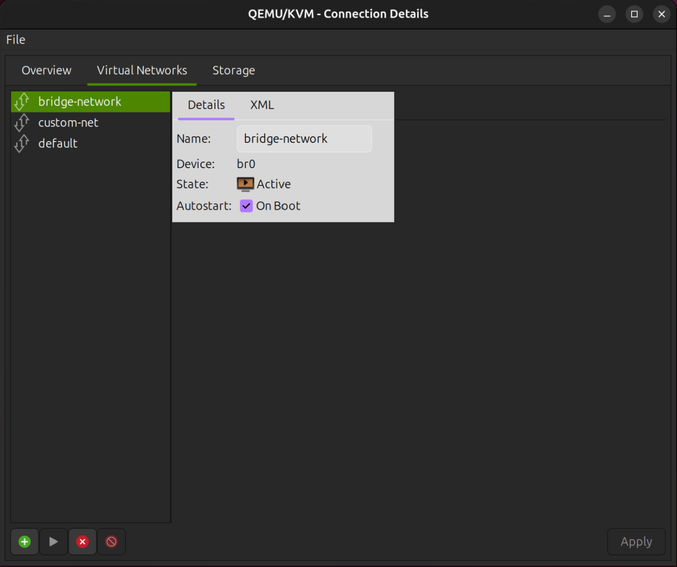Stop the running virtual network

coord(112,541)
